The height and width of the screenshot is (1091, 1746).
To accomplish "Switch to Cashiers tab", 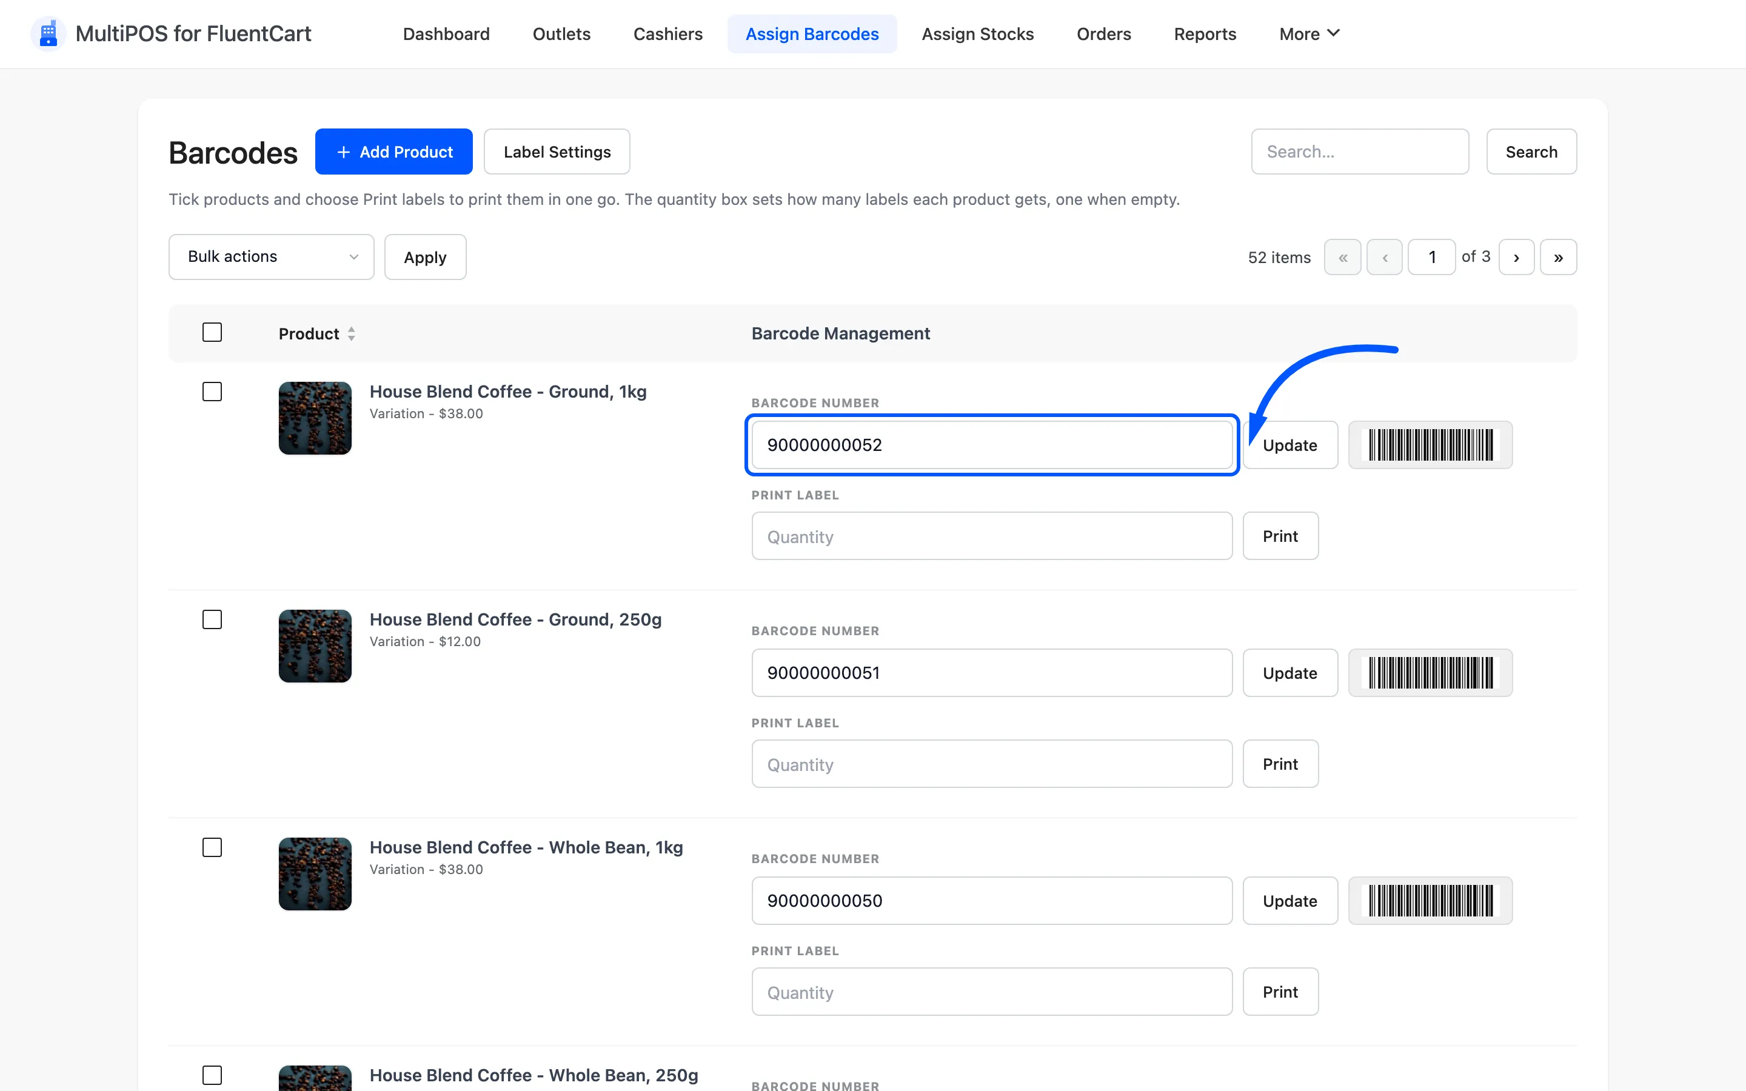I will click(667, 34).
